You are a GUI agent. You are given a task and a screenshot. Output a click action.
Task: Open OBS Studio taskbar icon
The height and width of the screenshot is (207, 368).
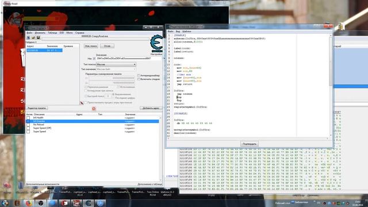tap(41, 203)
